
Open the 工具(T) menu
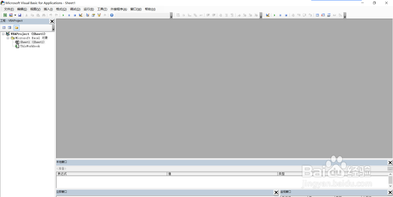coord(102,9)
